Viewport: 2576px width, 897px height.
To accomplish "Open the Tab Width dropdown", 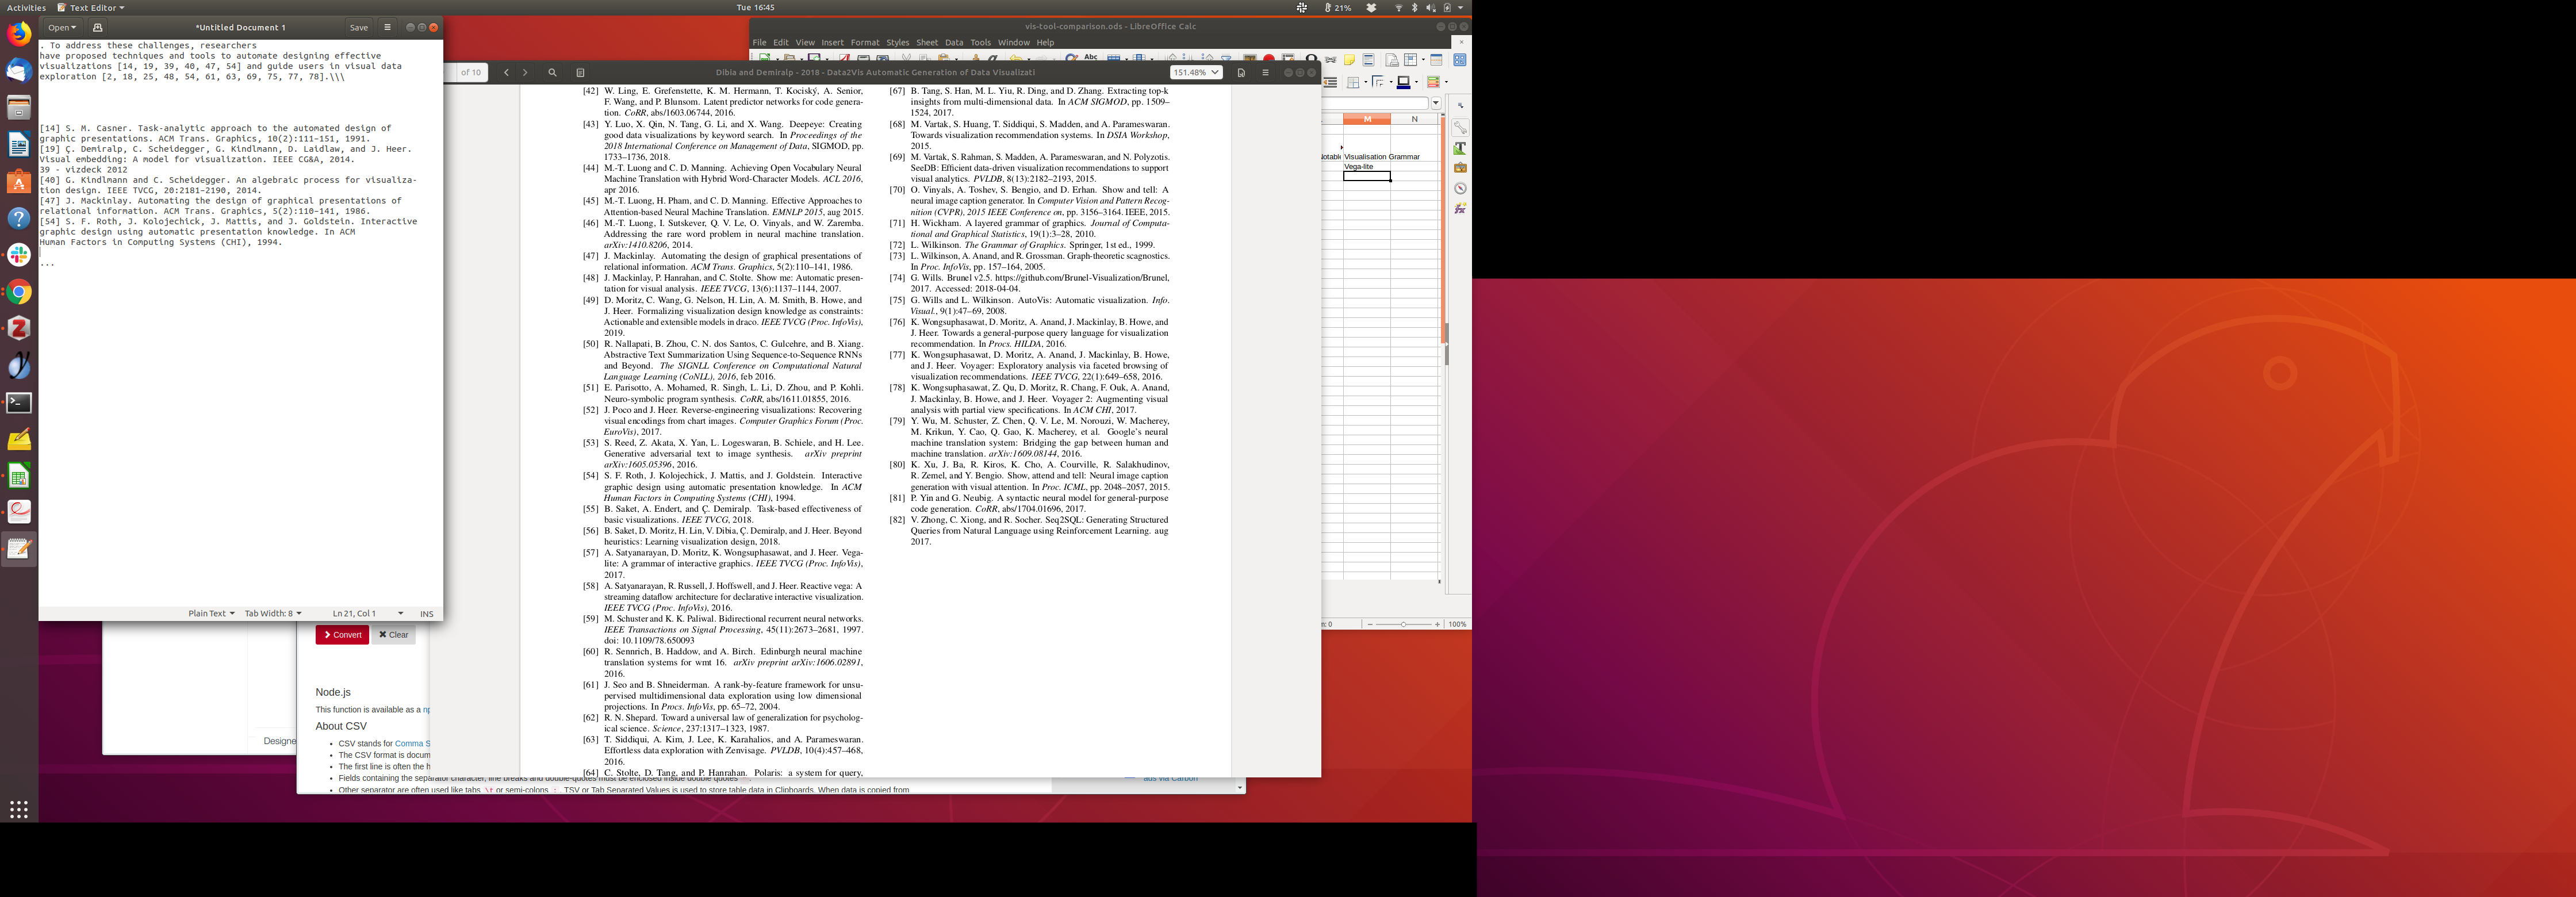I will pos(273,613).
